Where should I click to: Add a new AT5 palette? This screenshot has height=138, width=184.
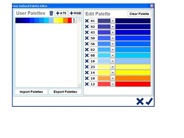point(61,13)
